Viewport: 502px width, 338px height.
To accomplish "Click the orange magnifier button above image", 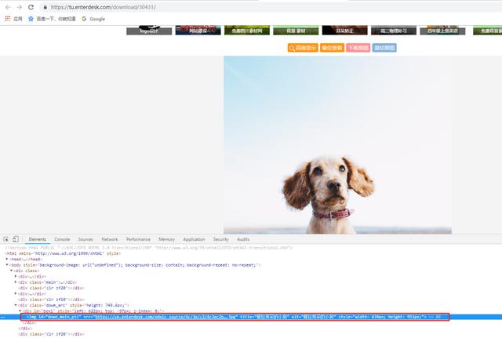I will pos(303,48).
